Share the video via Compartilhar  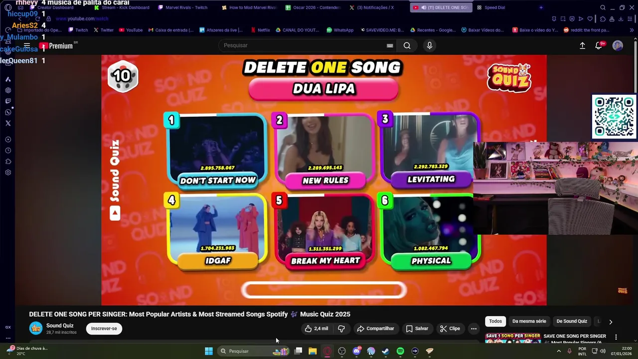point(375,329)
